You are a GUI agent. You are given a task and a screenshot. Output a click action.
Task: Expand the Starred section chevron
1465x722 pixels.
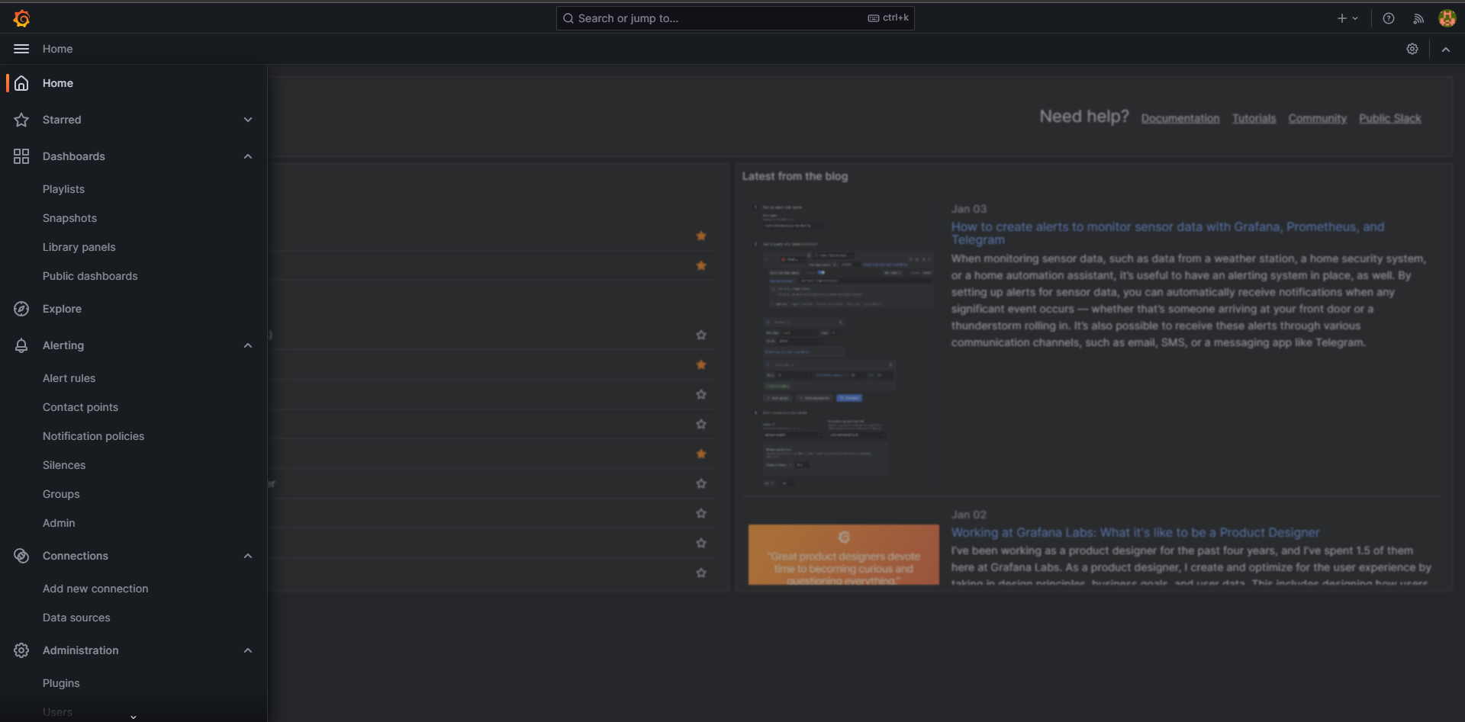coord(248,120)
